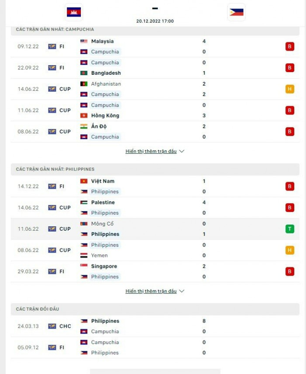Click the 'Các trận đối đầu' section header
The width and height of the screenshot is (306, 374).
point(38,309)
